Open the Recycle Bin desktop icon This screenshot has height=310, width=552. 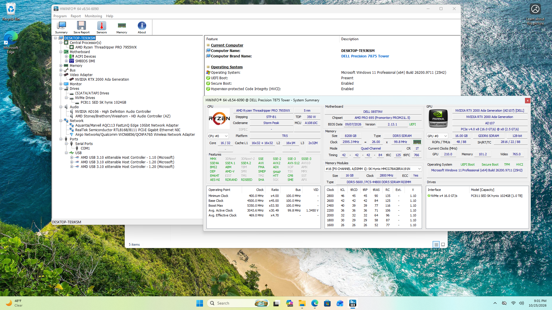pyautogui.click(x=11, y=12)
